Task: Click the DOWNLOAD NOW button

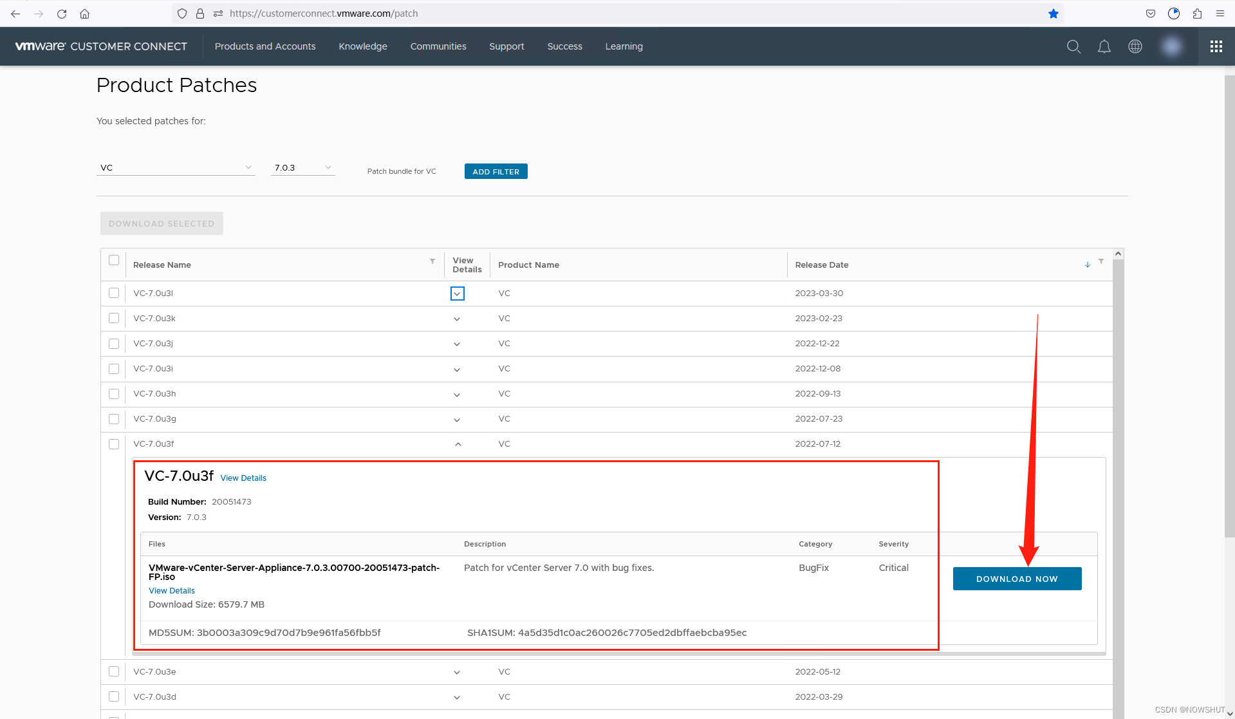Action: pyautogui.click(x=1017, y=579)
